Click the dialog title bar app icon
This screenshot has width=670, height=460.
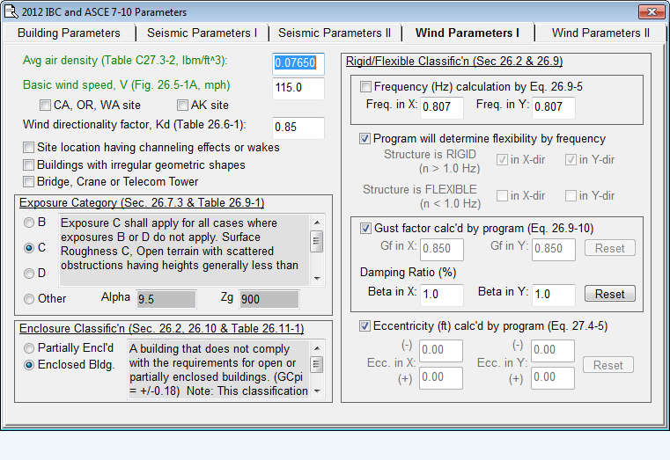pyautogui.click(x=11, y=11)
